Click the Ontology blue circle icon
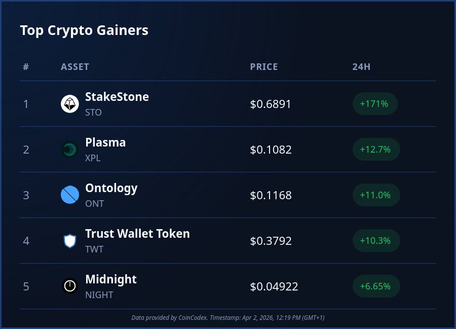Viewport: 456px width, 329px height. click(x=70, y=195)
